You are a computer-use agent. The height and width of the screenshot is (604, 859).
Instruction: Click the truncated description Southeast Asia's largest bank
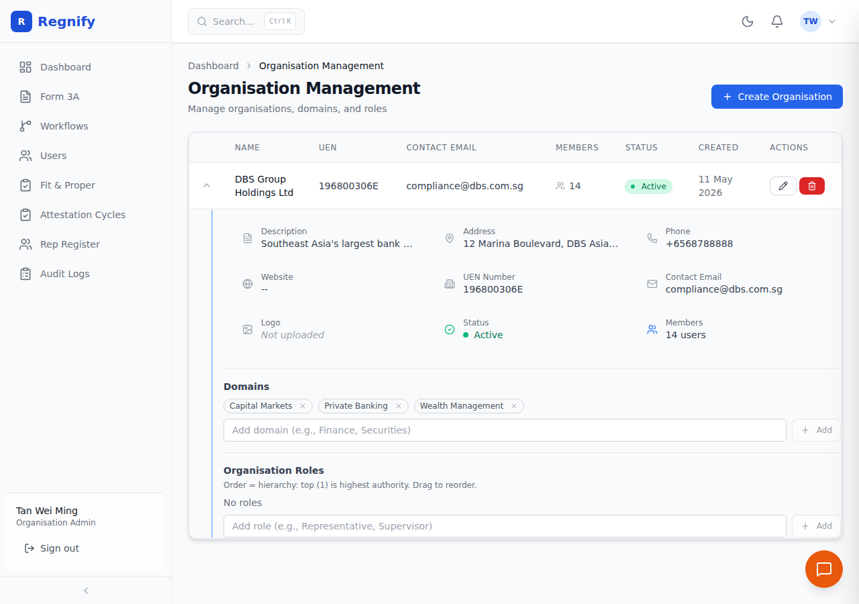tap(337, 244)
